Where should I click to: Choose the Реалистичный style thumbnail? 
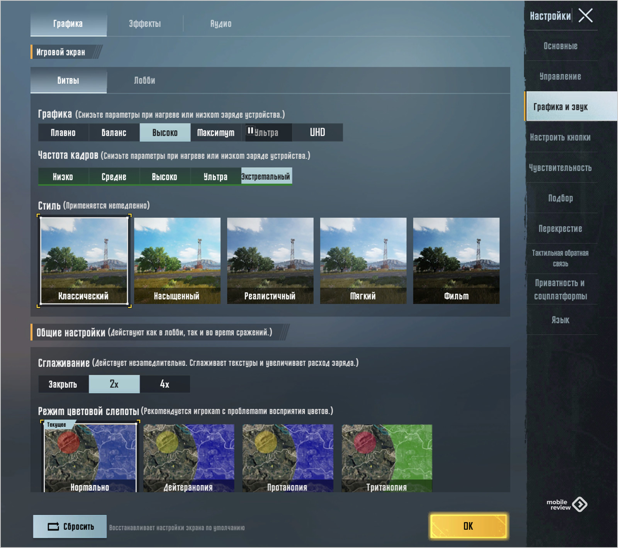(x=270, y=261)
